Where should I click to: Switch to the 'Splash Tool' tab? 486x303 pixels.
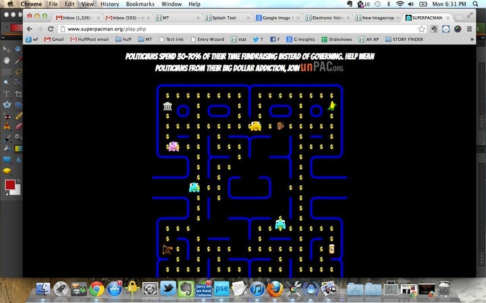(227, 18)
